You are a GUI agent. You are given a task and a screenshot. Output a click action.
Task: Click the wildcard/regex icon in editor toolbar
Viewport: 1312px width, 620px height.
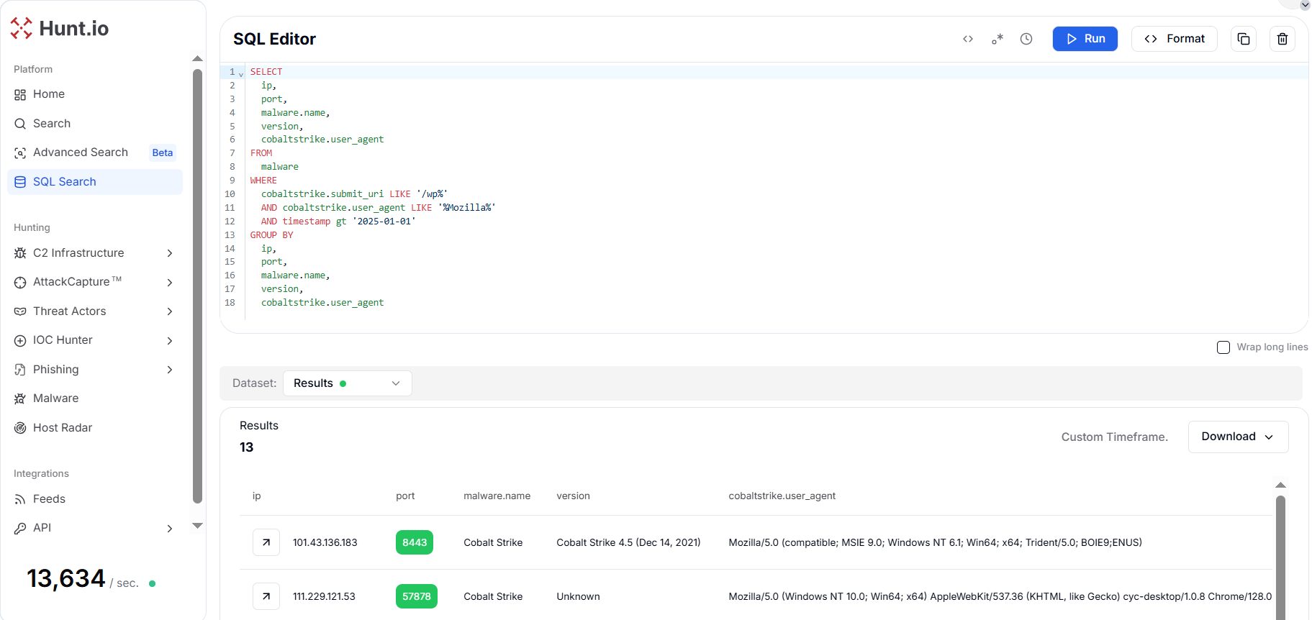tap(997, 39)
